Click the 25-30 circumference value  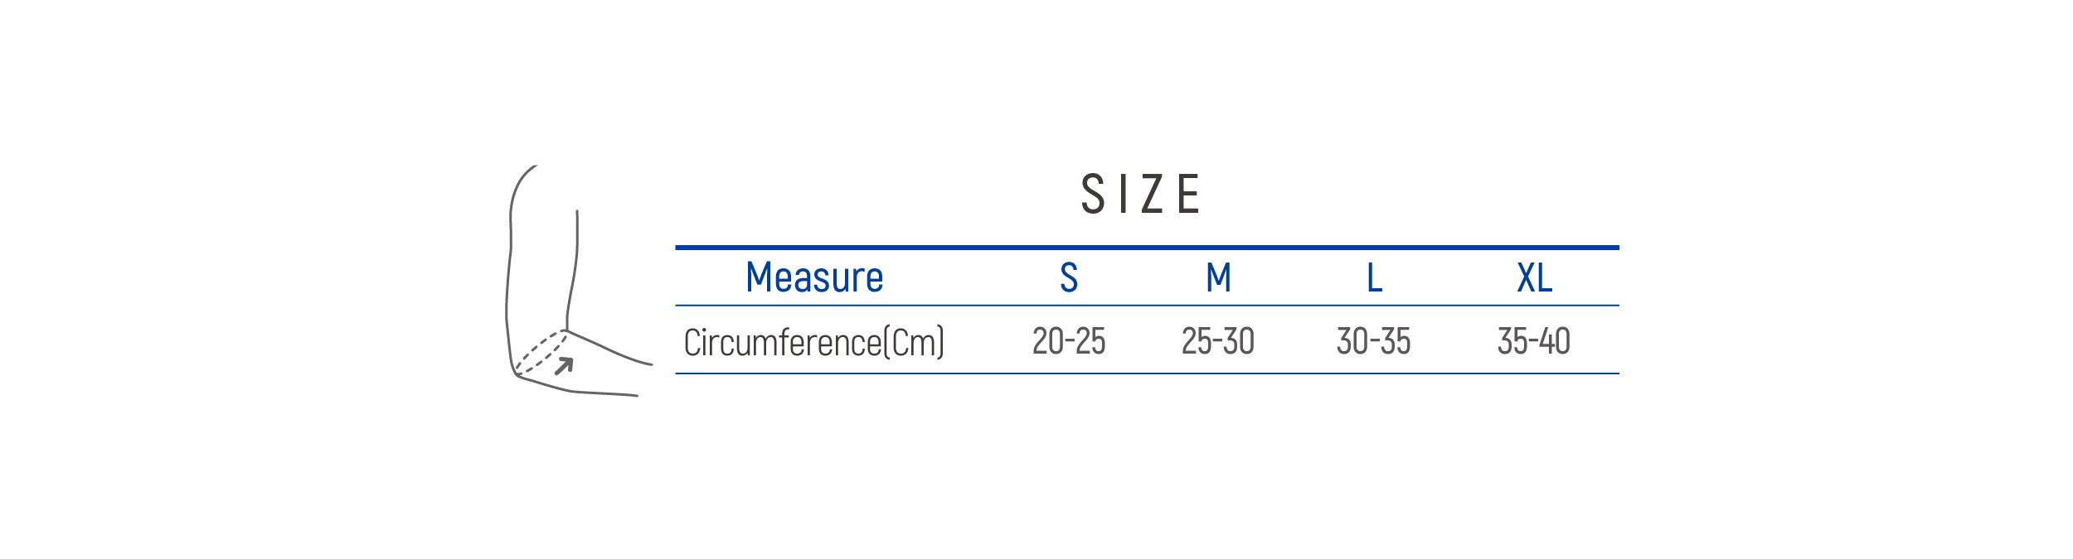coord(1218,341)
